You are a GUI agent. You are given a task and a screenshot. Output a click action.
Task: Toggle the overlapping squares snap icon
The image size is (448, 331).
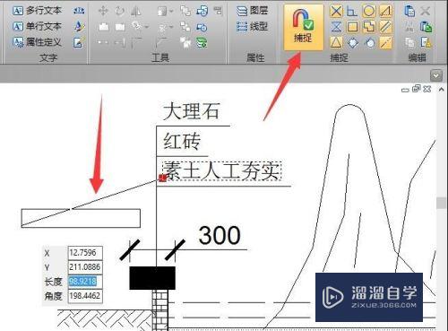coord(369,27)
